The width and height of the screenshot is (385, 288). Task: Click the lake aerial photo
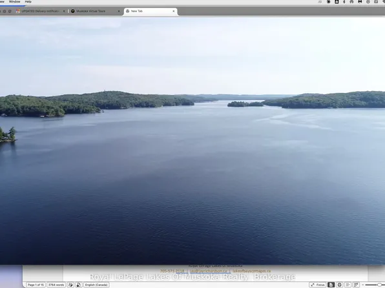[x=192, y=141]
